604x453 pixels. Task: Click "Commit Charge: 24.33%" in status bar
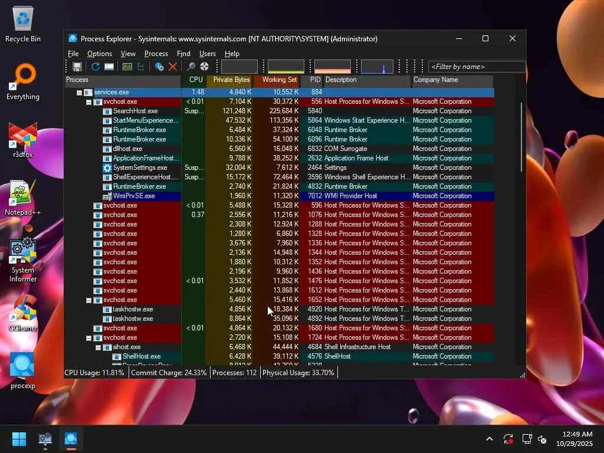[x=169, y=373]
